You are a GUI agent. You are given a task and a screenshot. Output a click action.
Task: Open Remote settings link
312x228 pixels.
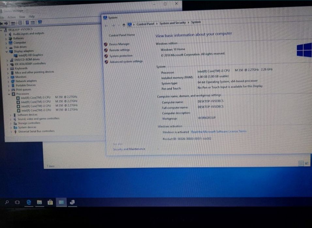[119, 50]
